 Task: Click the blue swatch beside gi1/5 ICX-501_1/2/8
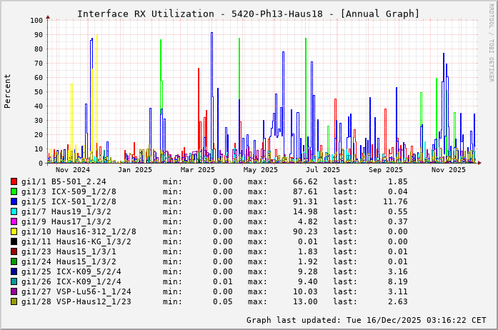14,201
